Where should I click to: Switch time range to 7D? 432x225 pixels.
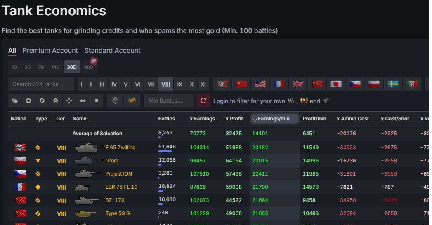[x=41, y=67]
